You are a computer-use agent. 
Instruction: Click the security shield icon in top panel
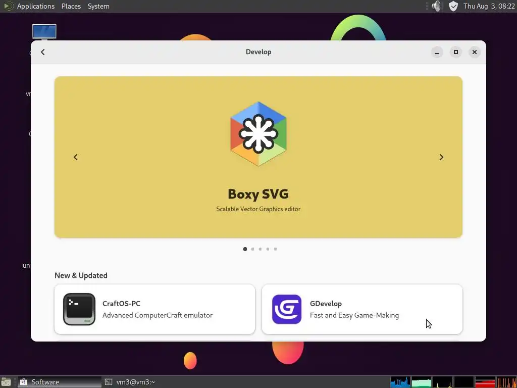(453, 6)
